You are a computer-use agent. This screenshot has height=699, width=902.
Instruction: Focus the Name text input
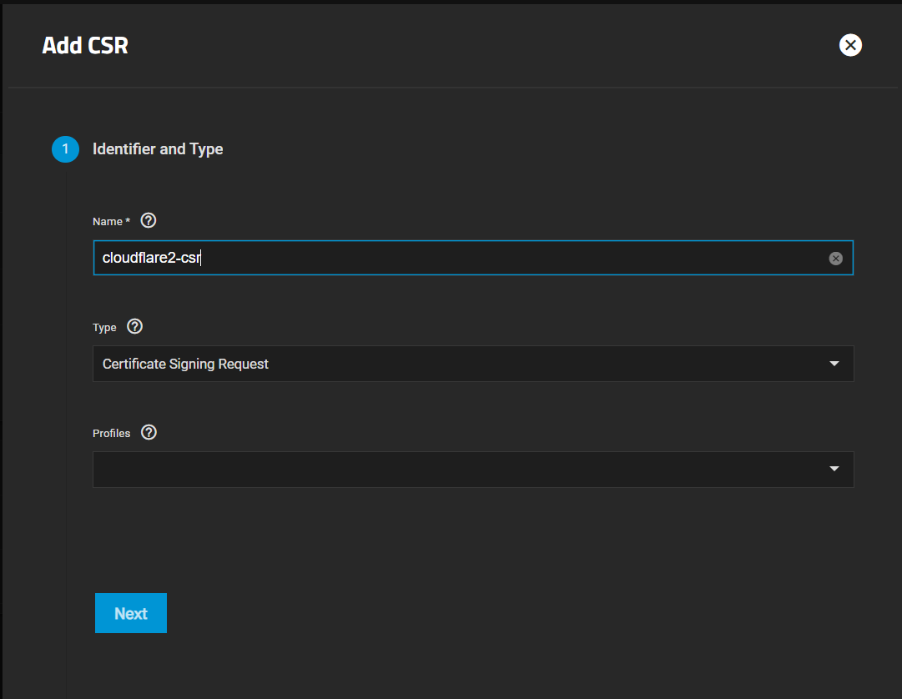pos(417,258)
